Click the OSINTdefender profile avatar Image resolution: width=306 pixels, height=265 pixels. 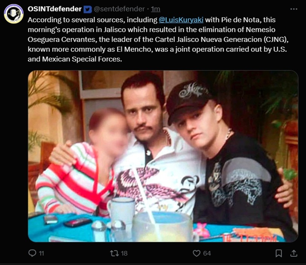coord(14,14)
